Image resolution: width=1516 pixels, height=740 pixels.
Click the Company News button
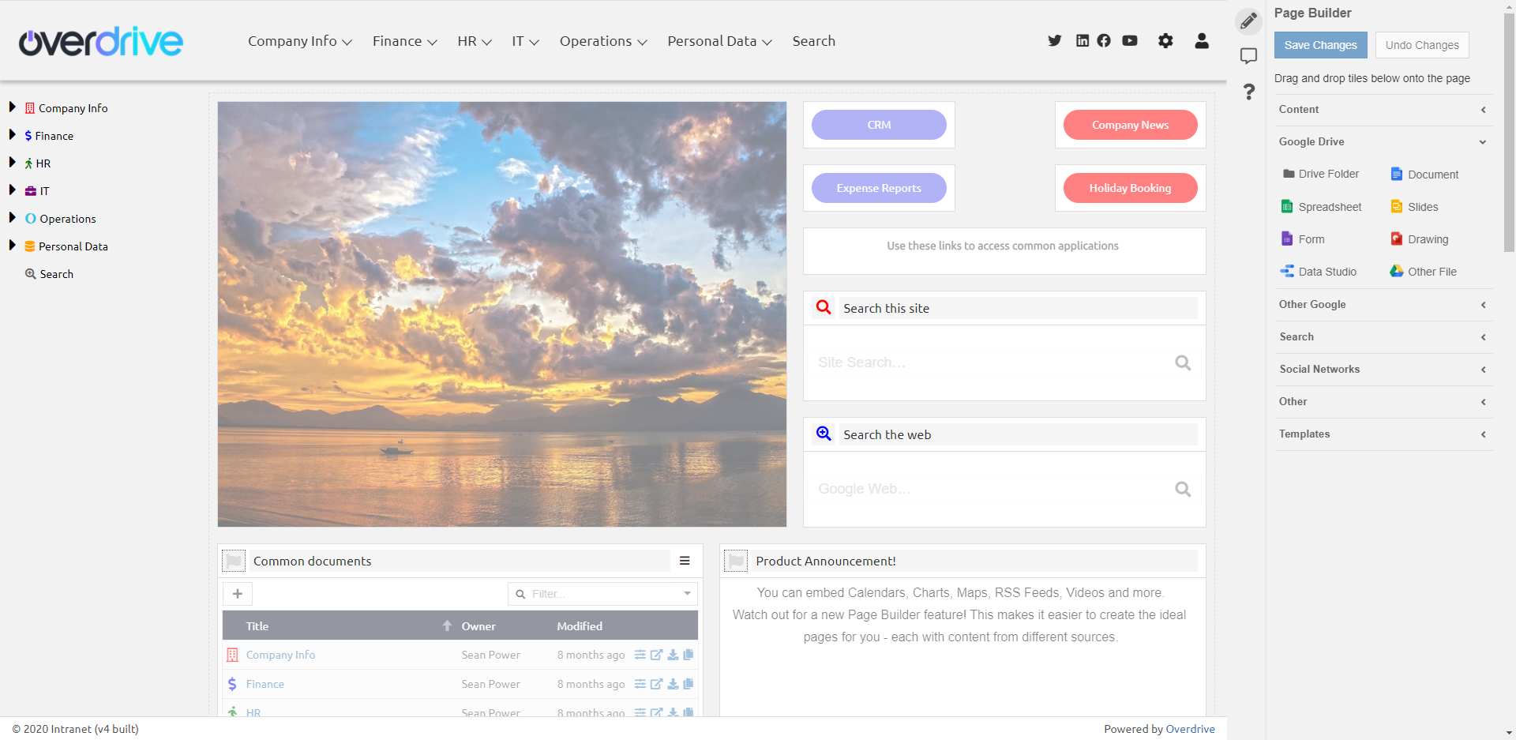[1130, 125]
